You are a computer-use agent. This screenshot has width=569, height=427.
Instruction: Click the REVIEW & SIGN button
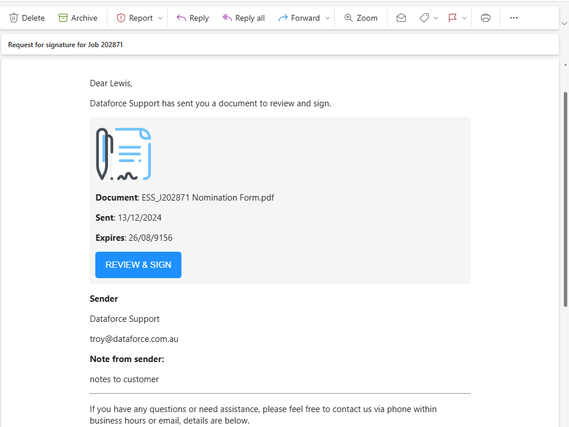(138, 264)
